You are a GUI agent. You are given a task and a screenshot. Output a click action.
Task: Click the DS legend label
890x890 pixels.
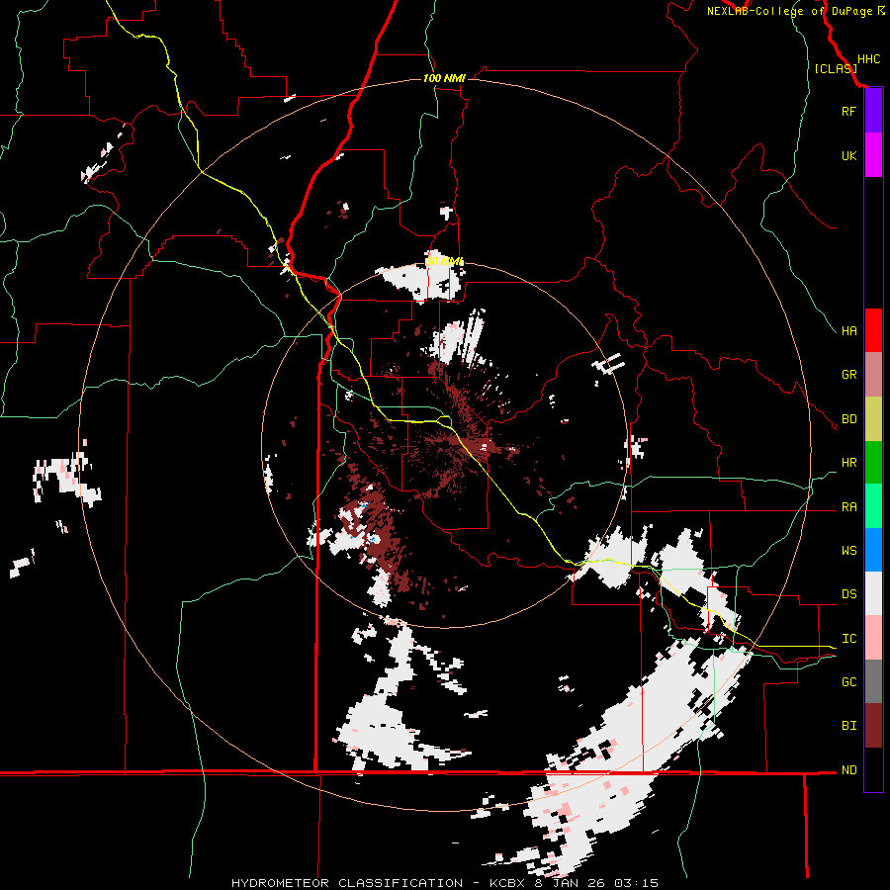coord(848,594)
